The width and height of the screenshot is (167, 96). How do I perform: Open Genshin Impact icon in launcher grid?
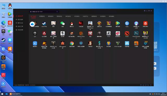[x=53, y=23]
